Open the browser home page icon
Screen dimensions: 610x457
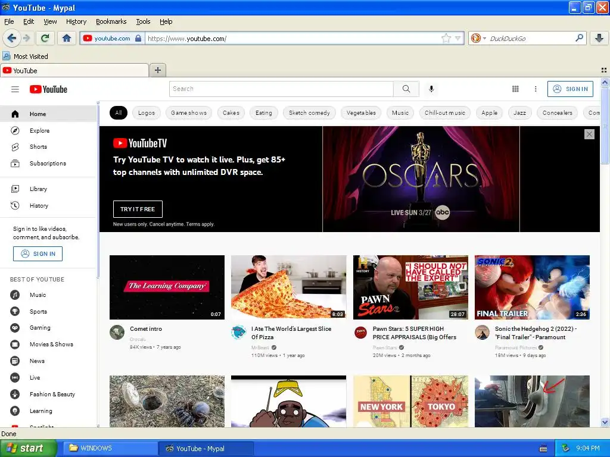pos(67,38)
